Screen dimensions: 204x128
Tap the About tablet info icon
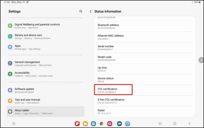(10, 111)
